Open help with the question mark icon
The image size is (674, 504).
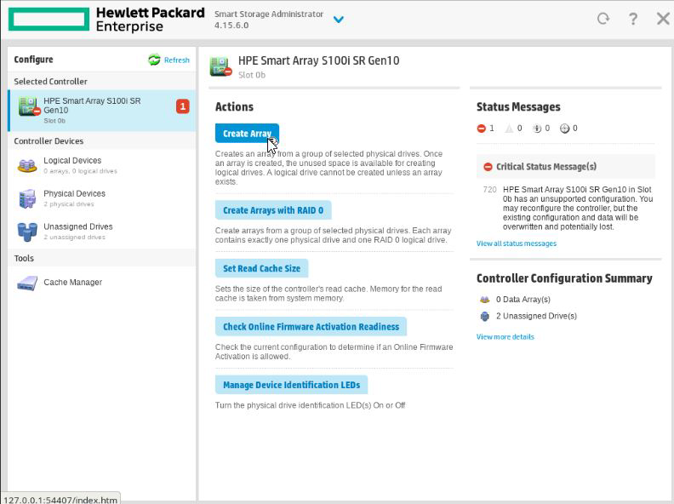[x=633, y=19]
